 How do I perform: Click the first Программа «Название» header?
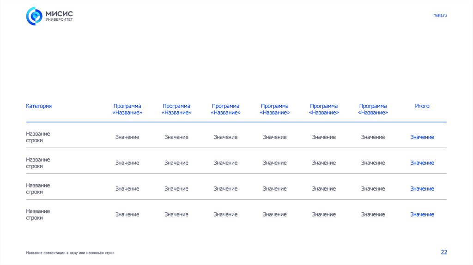[127, 109]
